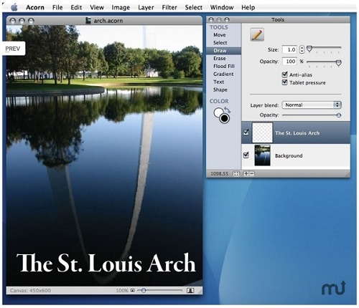The width and height of the screenshot is (359, 308).
Task: Swap foreground and background colors arrow
Action: [227, 110]
